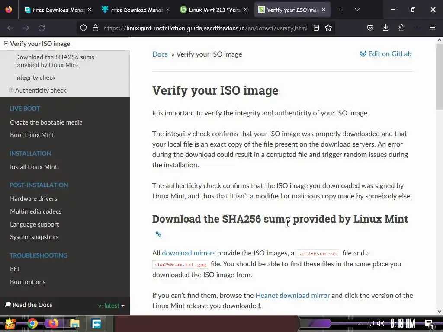Open the System snapshots page
Screen dimensions: 443x332
34,237
